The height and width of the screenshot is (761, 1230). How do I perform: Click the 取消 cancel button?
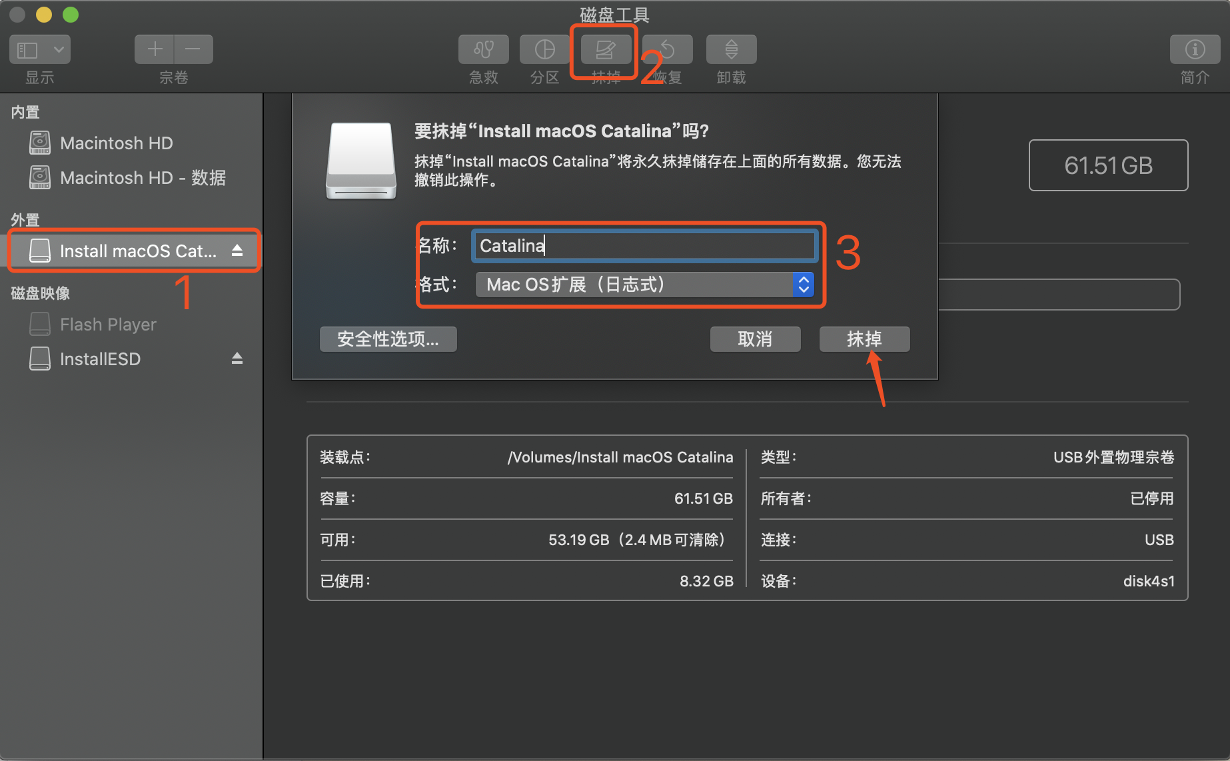(x=755, y=339)
